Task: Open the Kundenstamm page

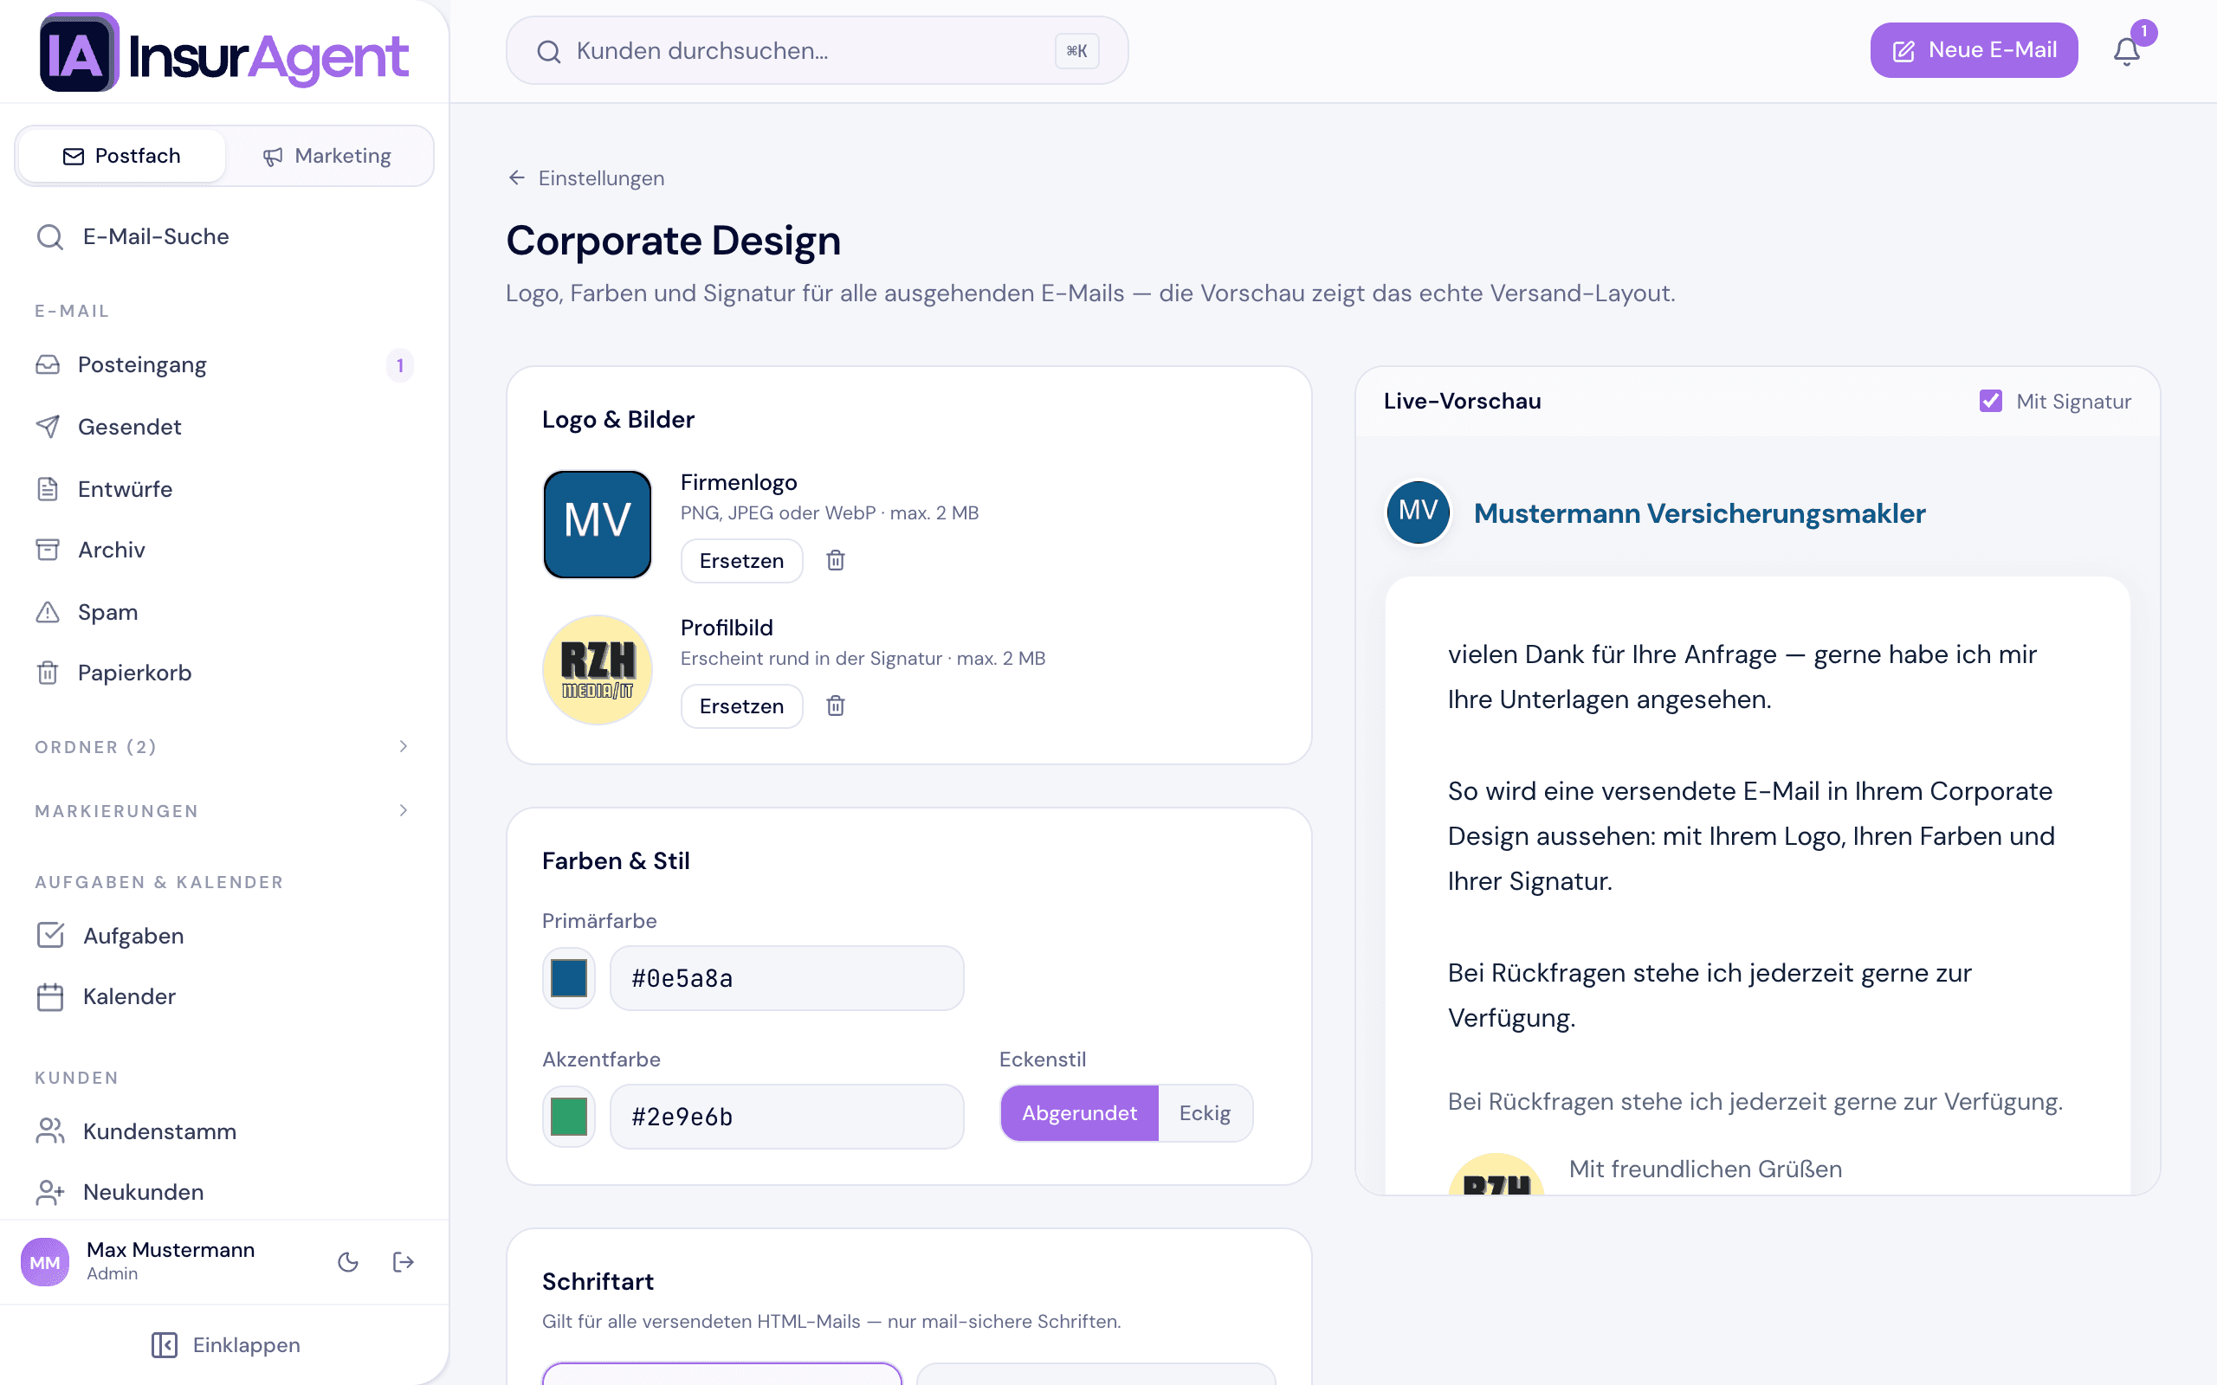Action: pos(223,1131)
